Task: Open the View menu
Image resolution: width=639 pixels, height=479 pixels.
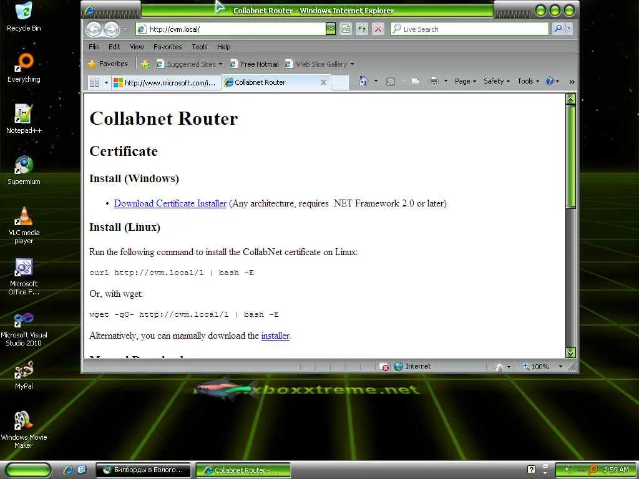Action: click(137, 47)
